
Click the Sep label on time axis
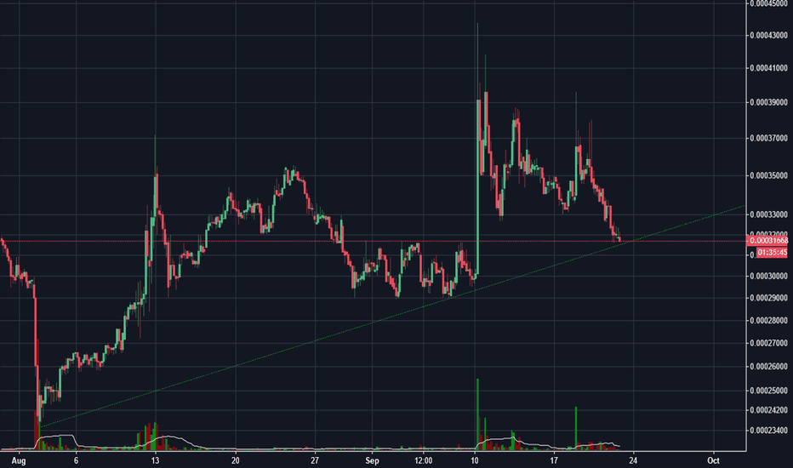372,461
